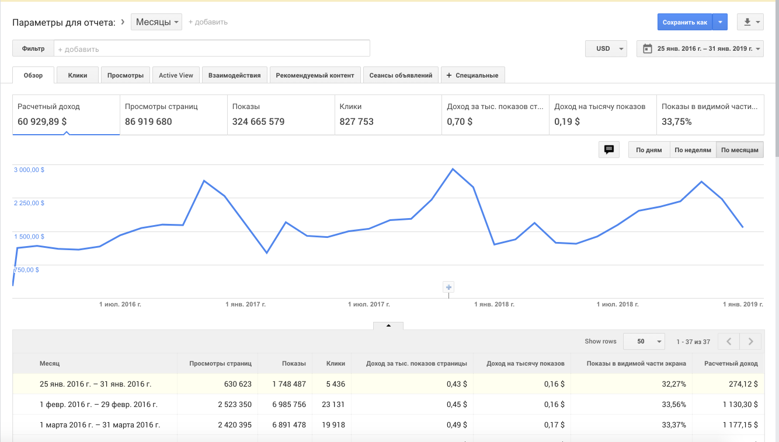
Task: Open the 'Show rows' 50 dropdown
Action: click(x=644, y=341)
